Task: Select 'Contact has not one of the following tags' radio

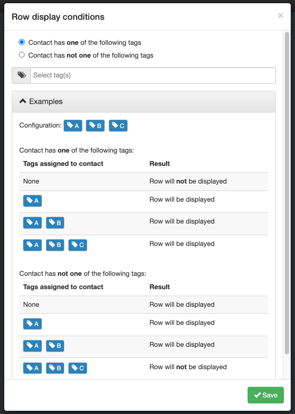Action: tap(22, 54)
